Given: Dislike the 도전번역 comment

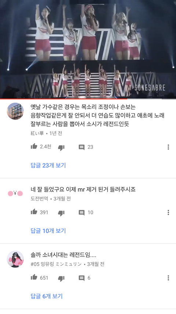Looking at the screenshot, I should pos(61,213).
